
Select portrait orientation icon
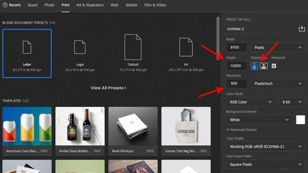pyautogui.click(x=254, y=66)
